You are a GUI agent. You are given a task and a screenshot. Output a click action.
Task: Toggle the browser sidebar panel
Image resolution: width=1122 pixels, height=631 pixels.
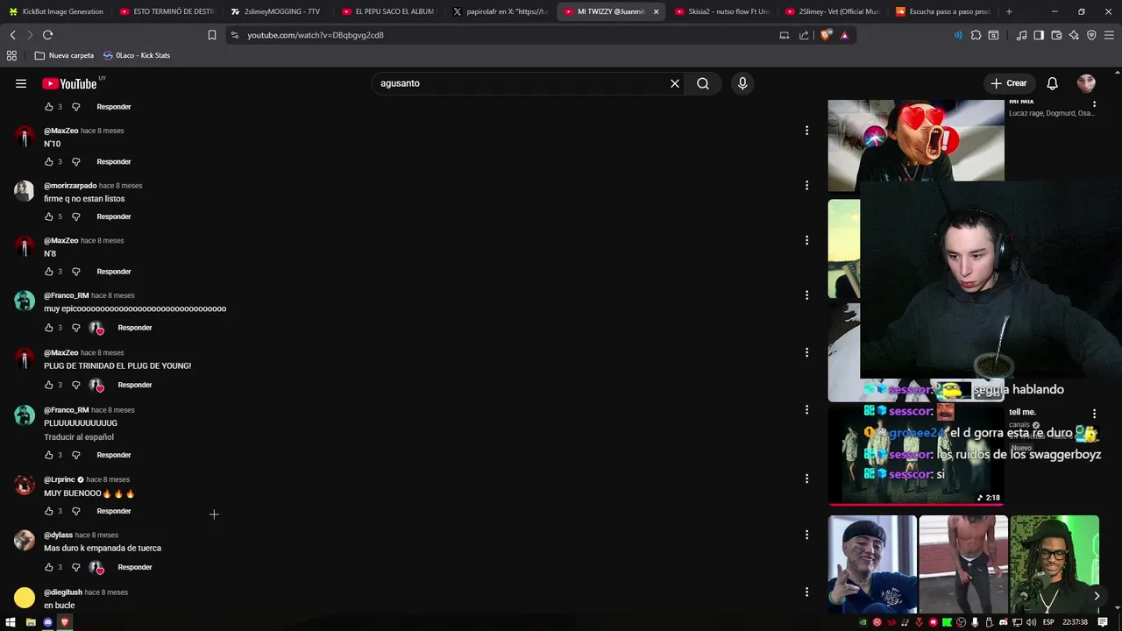(x=1039, y=35)
